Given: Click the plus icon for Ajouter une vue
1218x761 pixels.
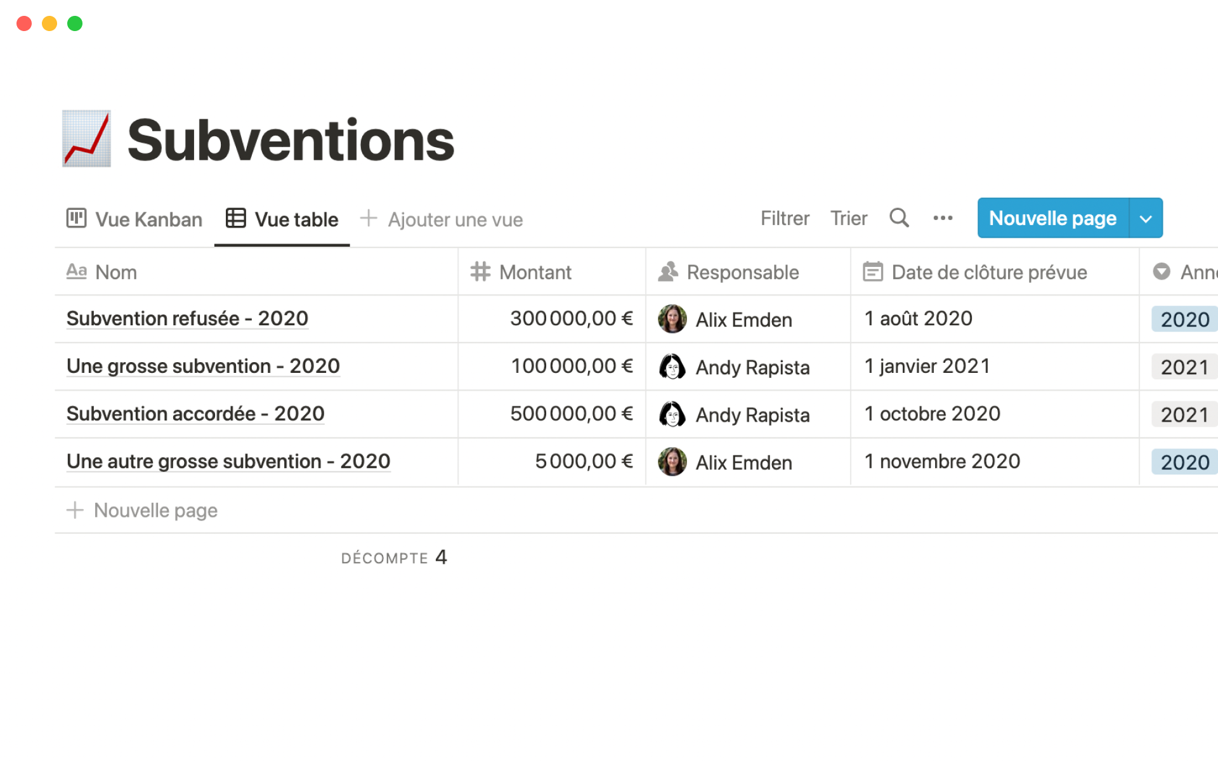Looking at the screenshot, I should tap(369, 219).
